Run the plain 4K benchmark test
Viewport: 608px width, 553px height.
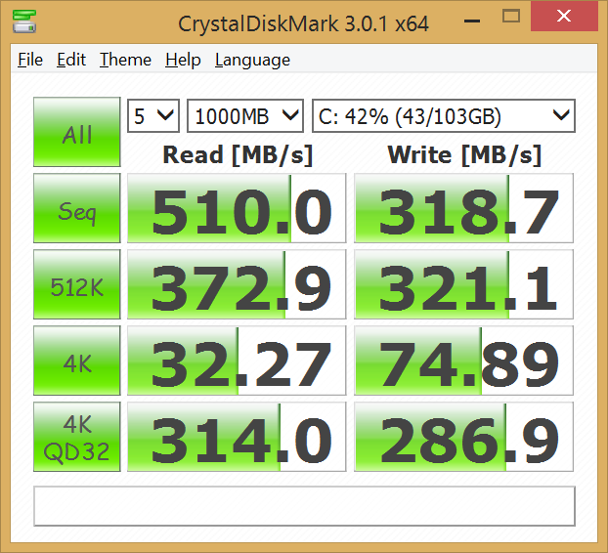click(77, 361)
